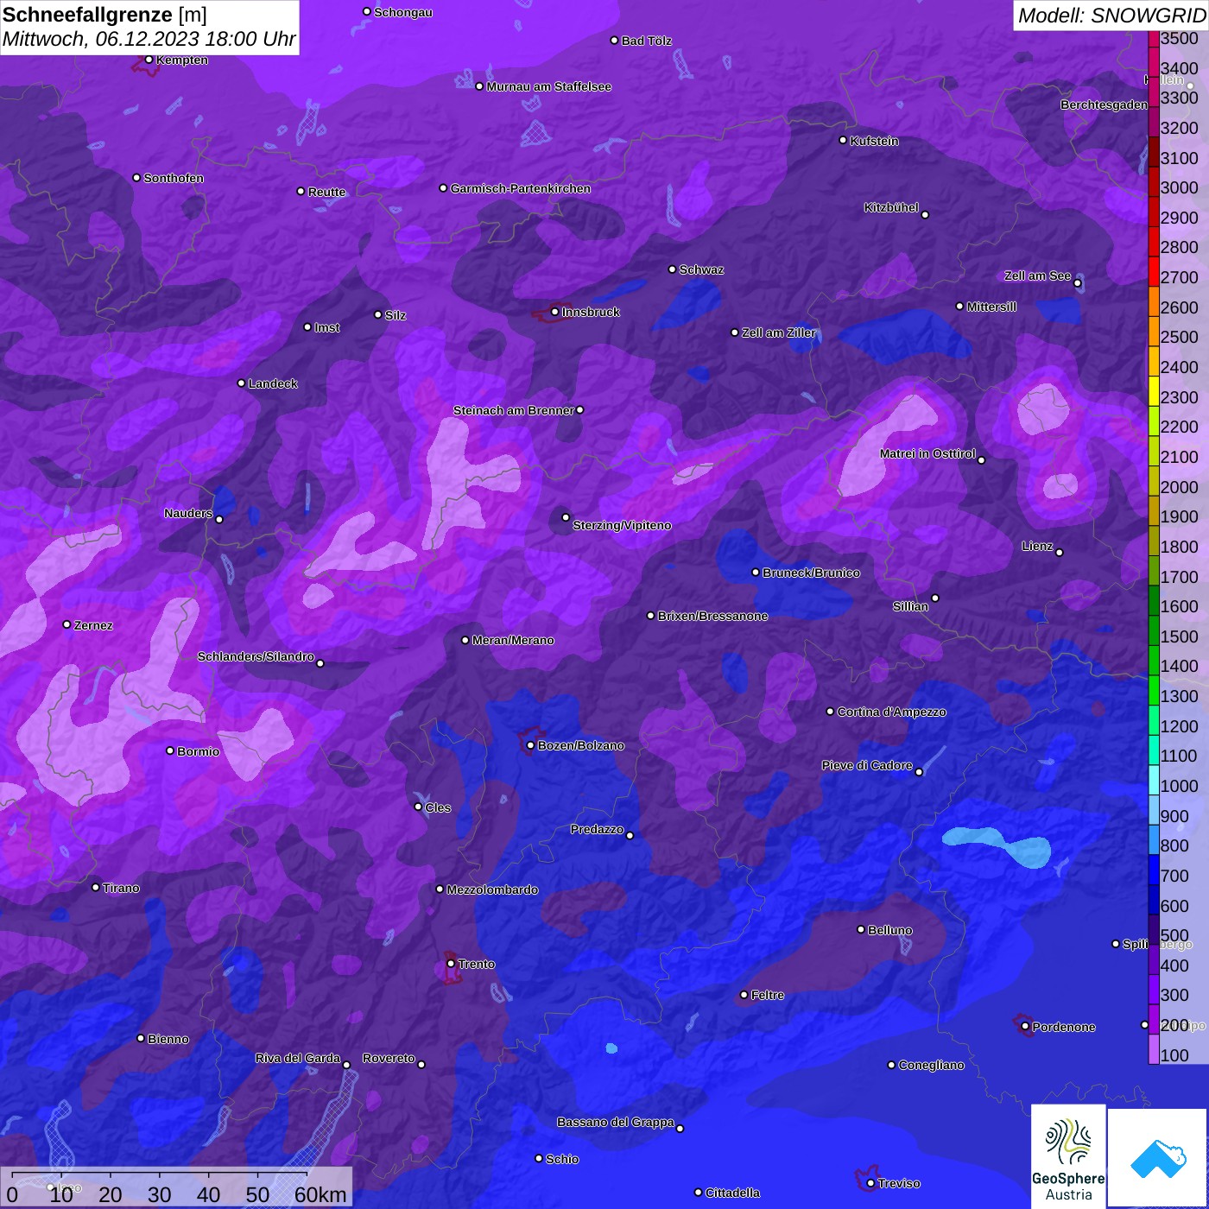Click the Innsbruck city marker
This screenshot has height=1209, width=1209.
coord(555,312)
